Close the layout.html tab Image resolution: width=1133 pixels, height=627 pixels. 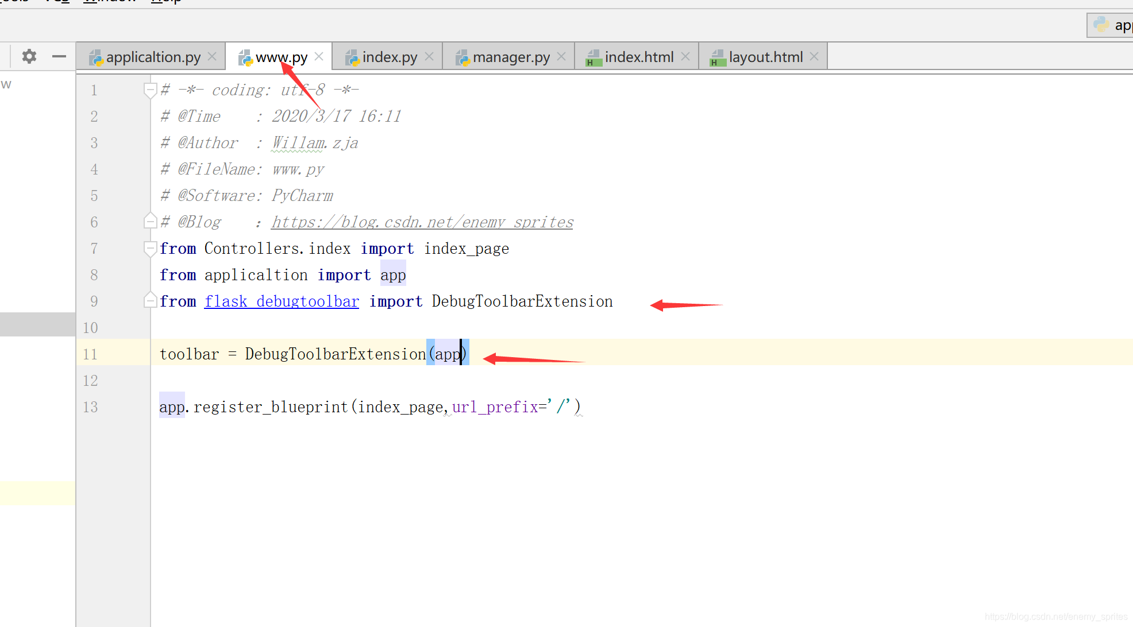(x=814, y=57)
